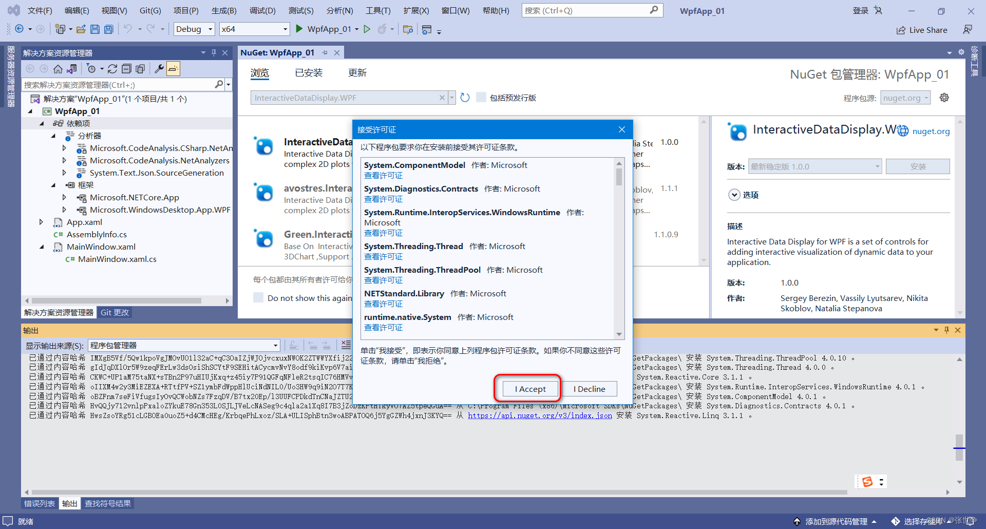Screen dimensions: 986x529
Task: Toggle Preview Selected Items icon in Solution Explorer
Action: (173, 68)
